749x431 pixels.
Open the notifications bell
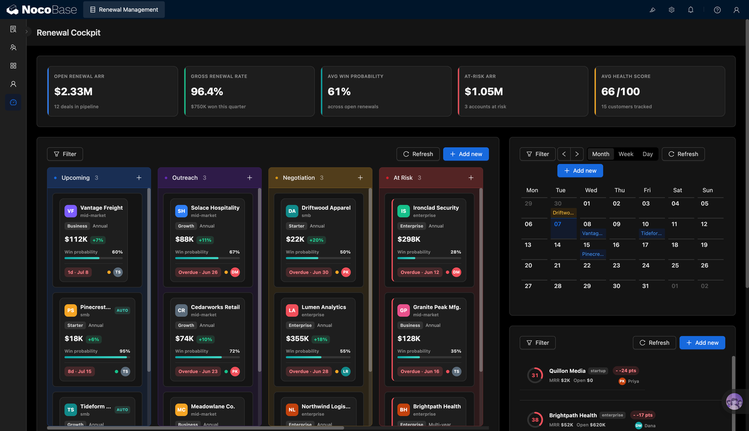point(690,10)
